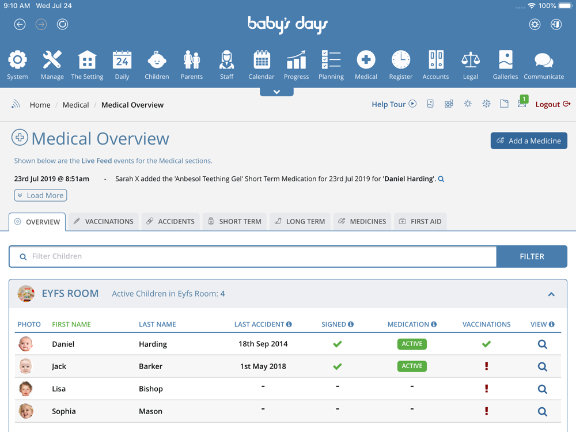Click Sophia Mason's photo thumbnail
The image size is (576, 432).
[26, 411]
